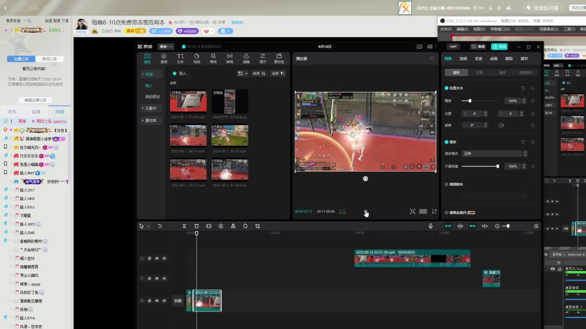This screenshot has width=586, height=329.
Task: Adjust the 缩放 scale slider
Action: (x=480, y=101)
